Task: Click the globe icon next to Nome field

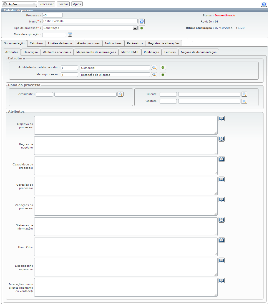Action: tap(142, 21)
